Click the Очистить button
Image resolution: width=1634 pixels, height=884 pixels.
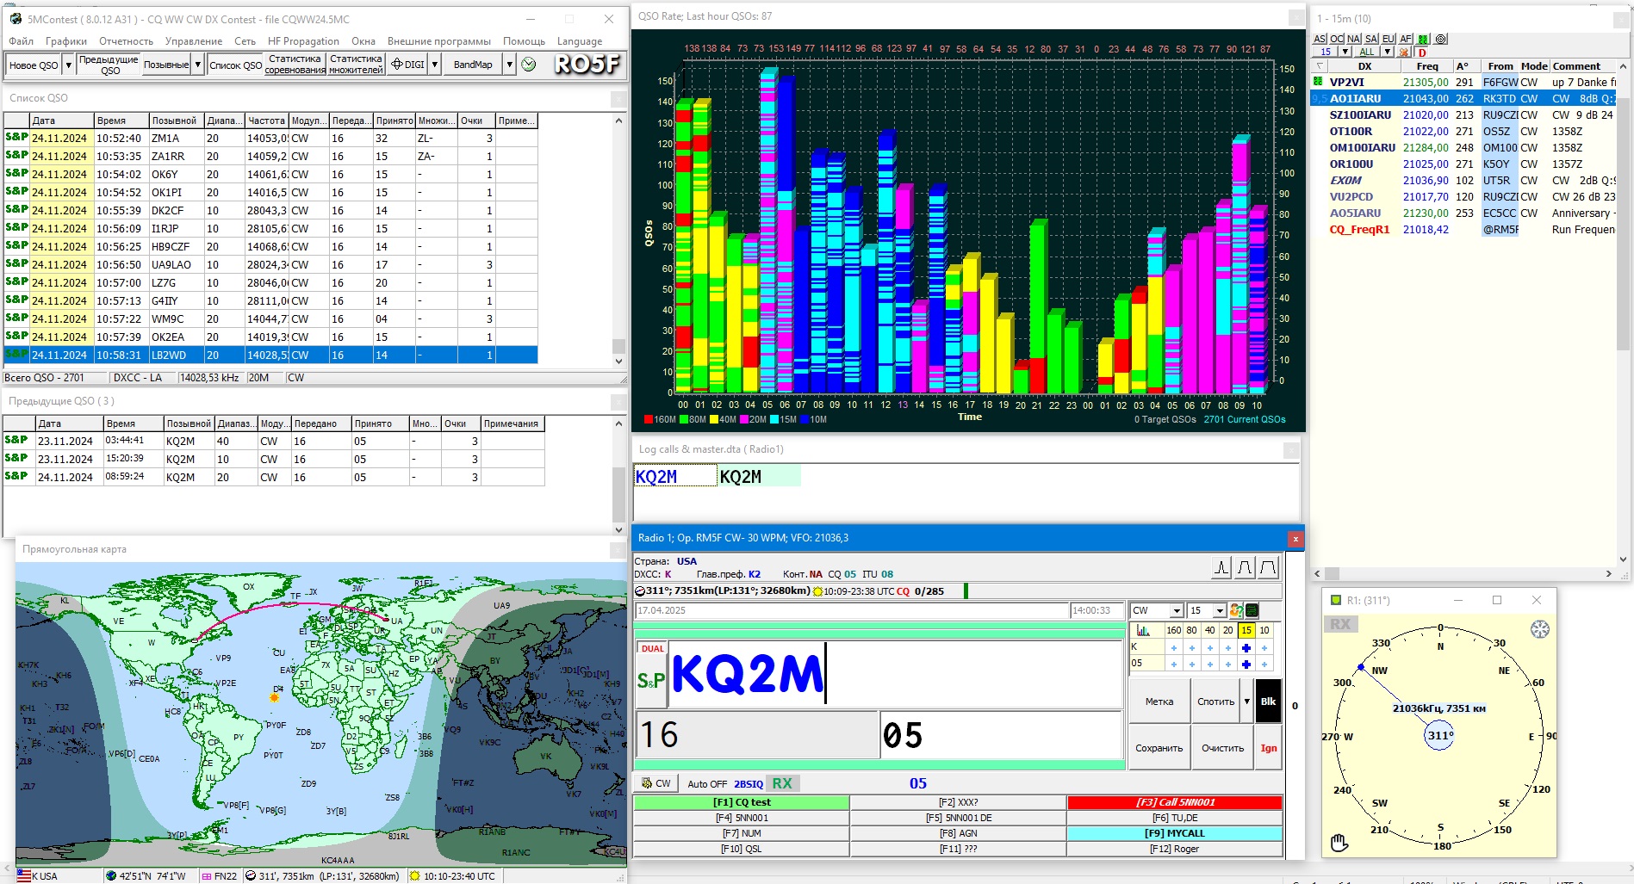1222,748
